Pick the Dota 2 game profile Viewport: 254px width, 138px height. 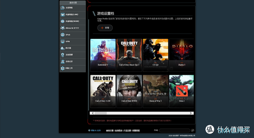click(182, 91)
